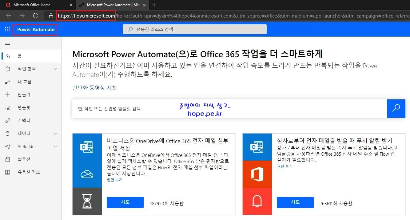Click the Outlook icon on push notification card
410x220 pixels.
click(x=257, y=147)
